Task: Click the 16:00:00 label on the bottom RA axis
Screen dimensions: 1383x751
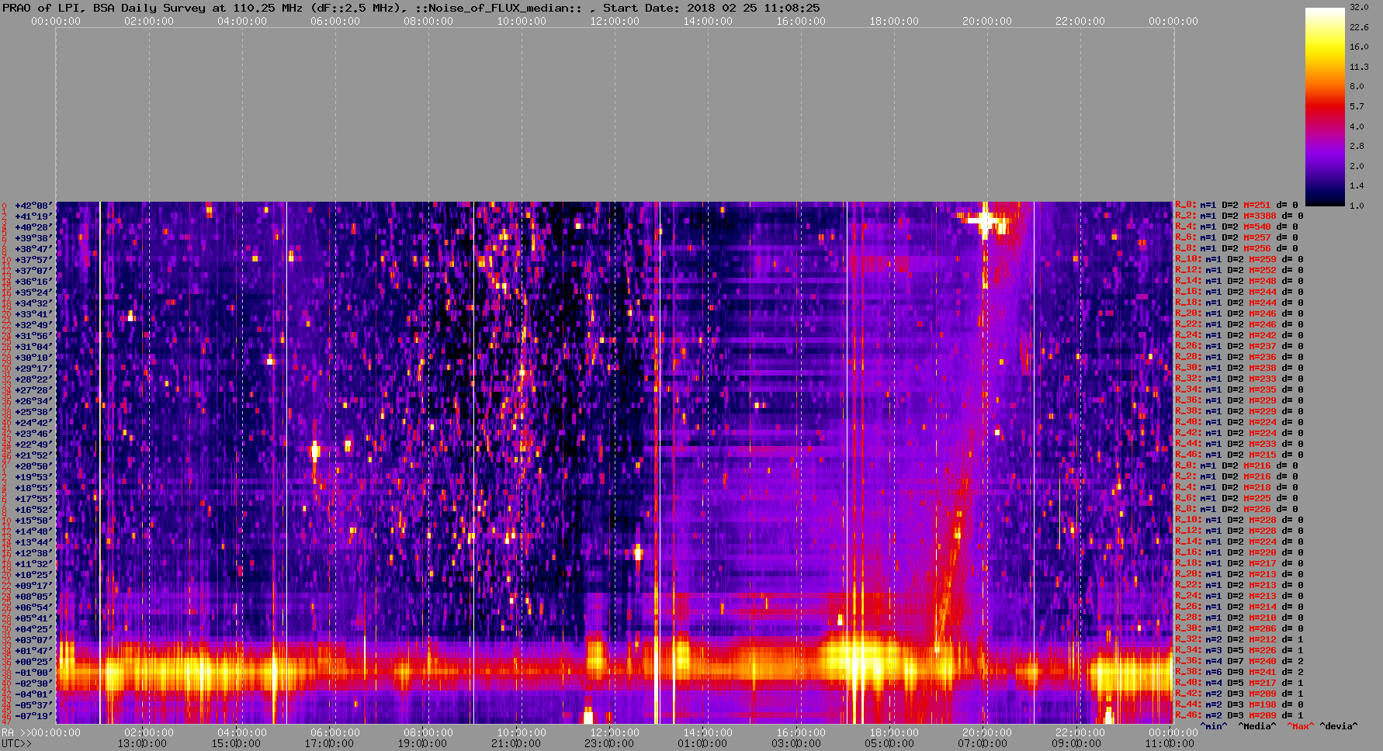Action: (x=801, y=733)
